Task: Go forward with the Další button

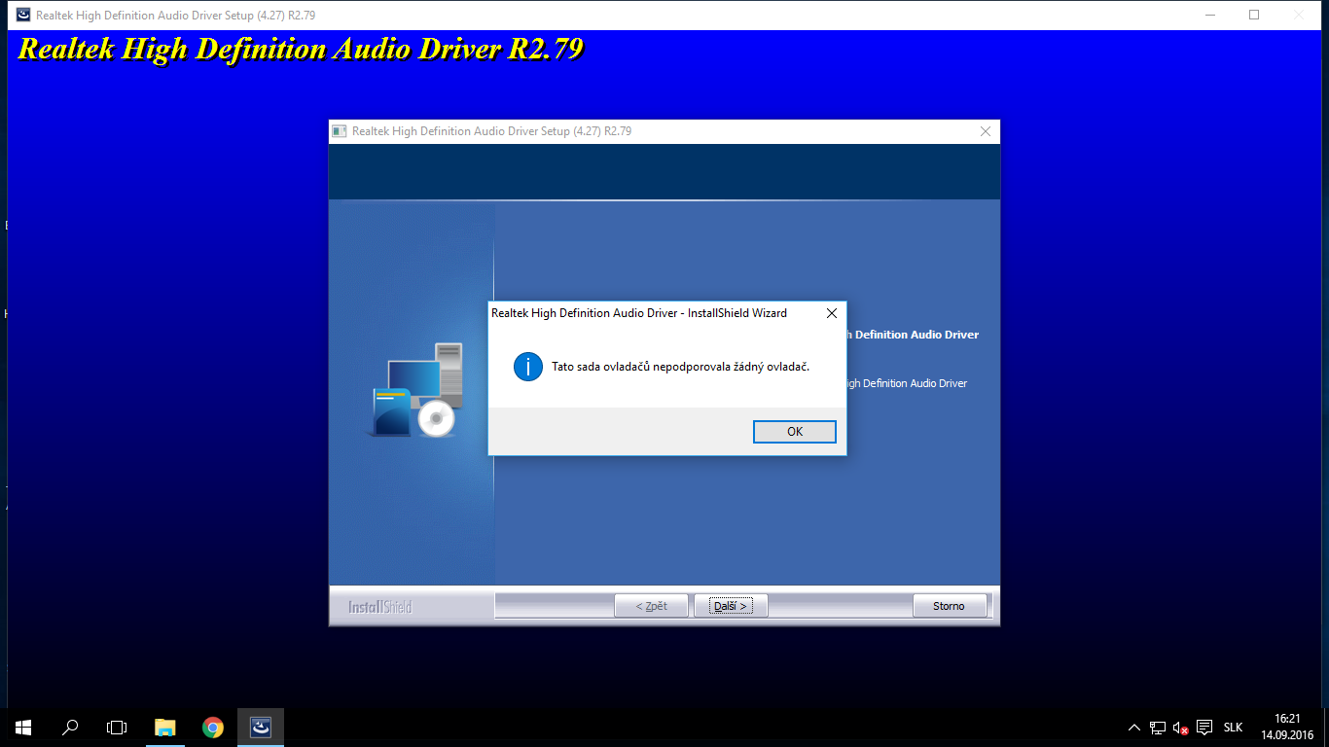Action: click(731, 606)
